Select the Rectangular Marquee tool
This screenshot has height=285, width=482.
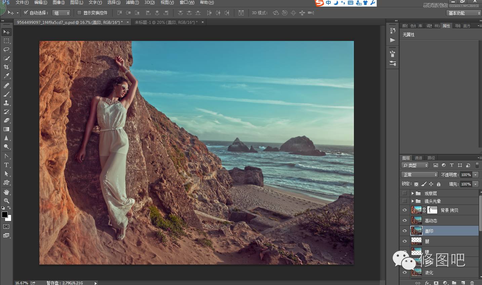6,41
